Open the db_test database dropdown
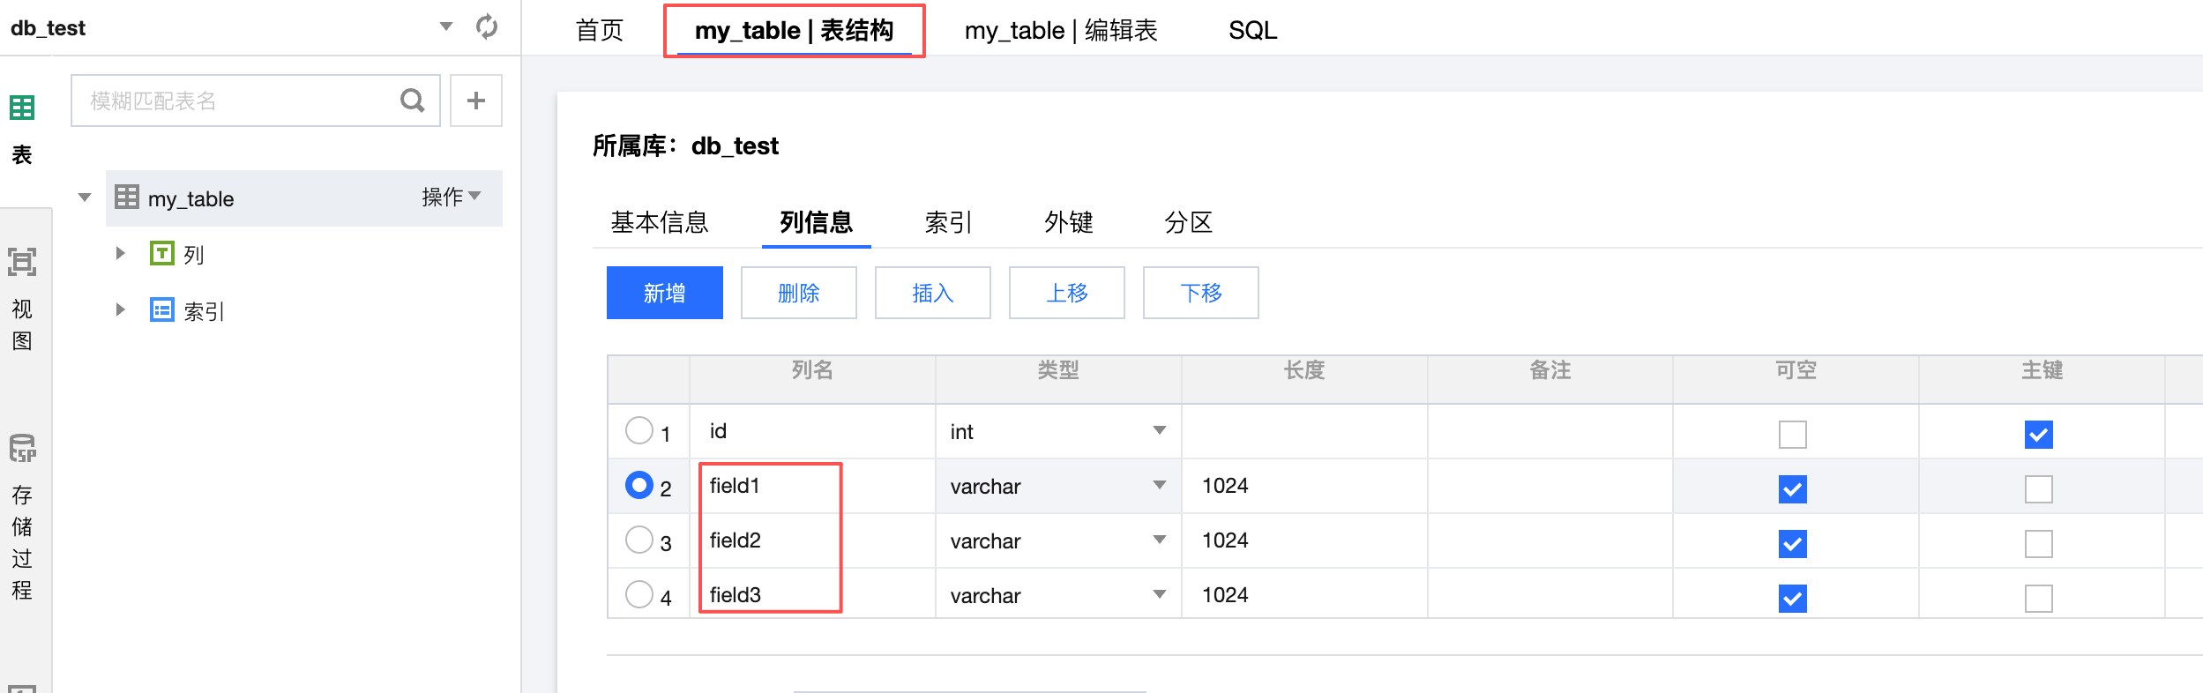The height and width of the screenshot is (693, 2203). [x=446, y=26]
